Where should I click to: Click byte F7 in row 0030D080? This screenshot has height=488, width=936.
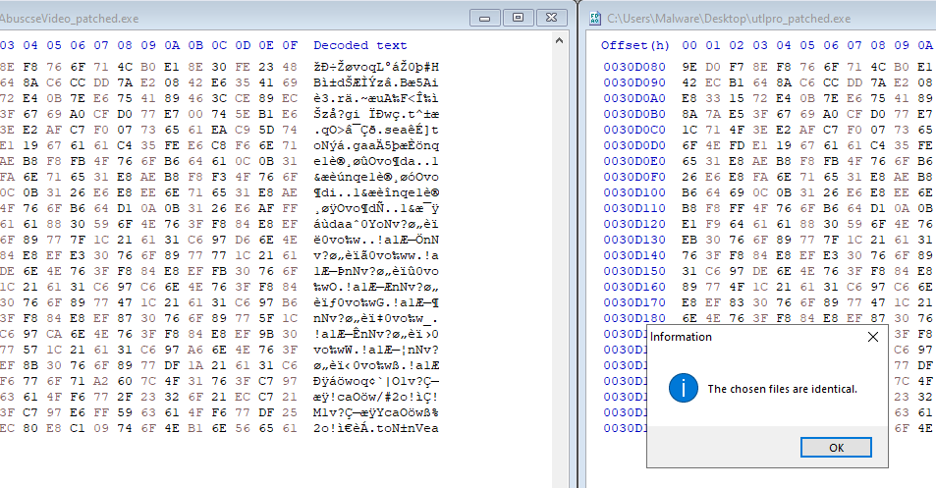(x=737, y=67)
